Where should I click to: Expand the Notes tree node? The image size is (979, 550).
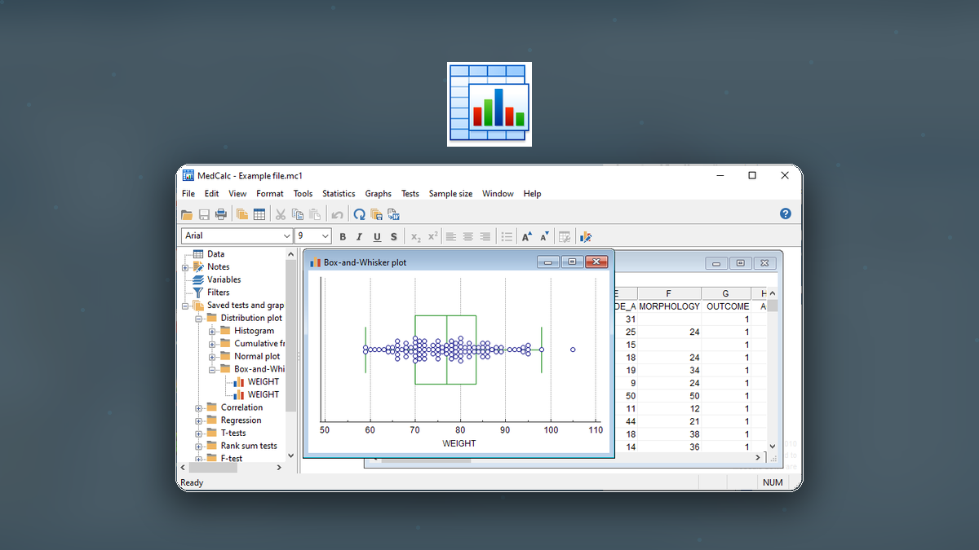point(185,267)
